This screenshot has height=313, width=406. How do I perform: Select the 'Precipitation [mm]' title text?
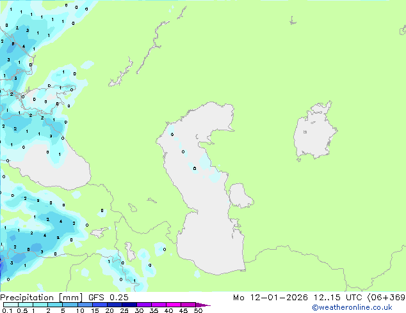[x=42, y=298]
